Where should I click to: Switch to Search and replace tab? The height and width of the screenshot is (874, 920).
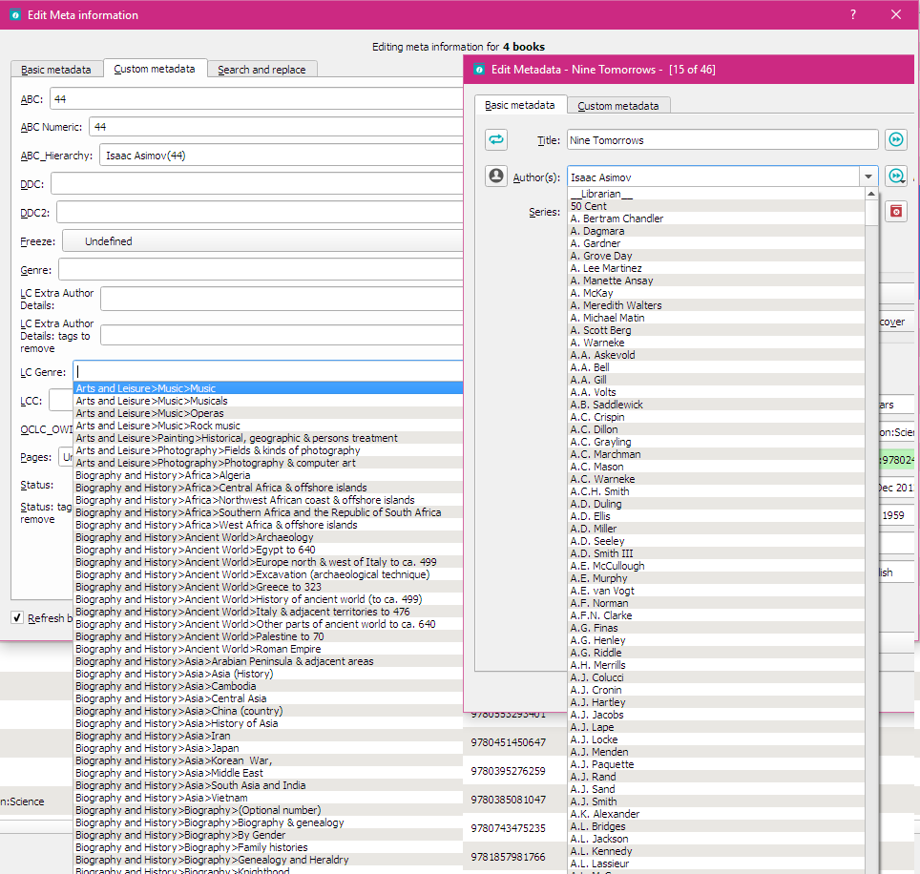(262, 70)
